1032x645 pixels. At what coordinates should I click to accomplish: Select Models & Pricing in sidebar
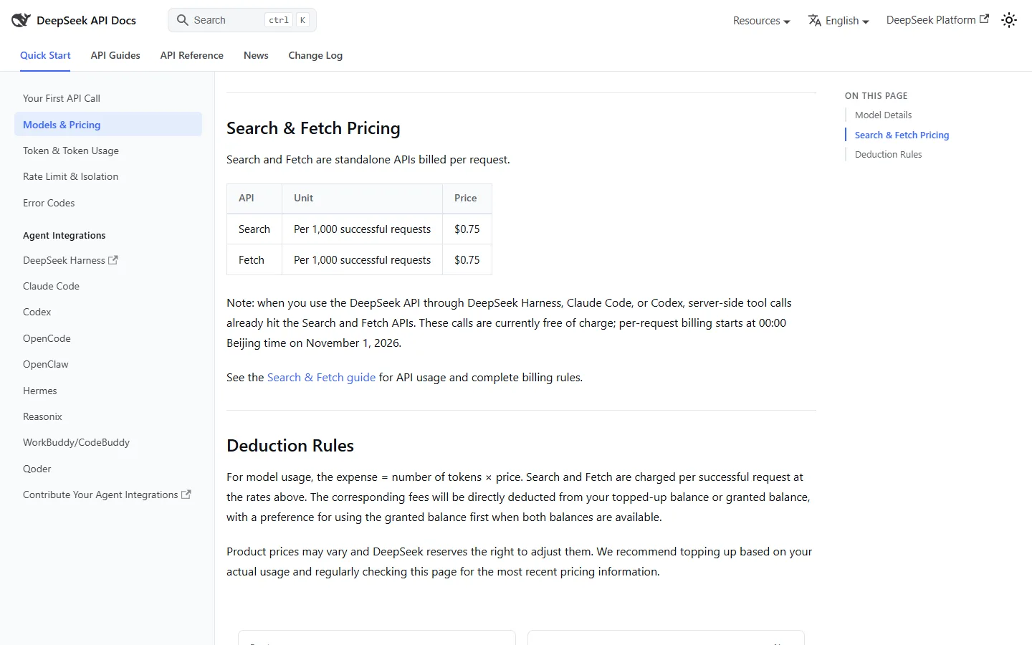coord(108,124)
